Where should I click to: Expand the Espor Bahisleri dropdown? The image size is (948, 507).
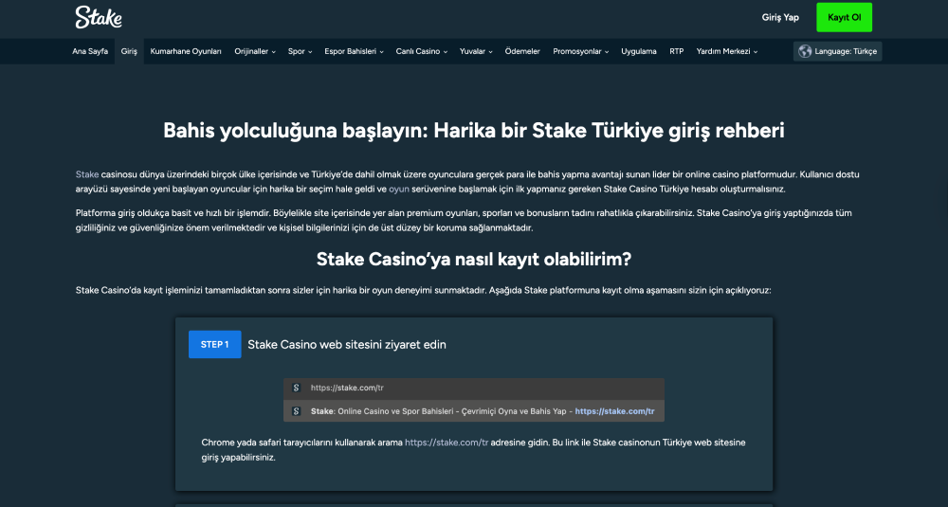click(x=354, y=51)
